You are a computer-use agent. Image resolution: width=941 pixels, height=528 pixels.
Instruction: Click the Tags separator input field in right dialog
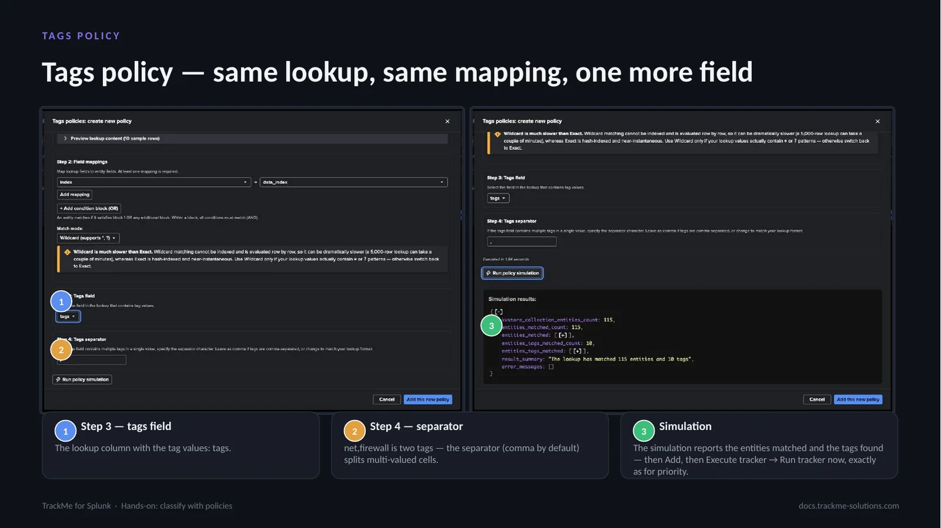(522, 241)
